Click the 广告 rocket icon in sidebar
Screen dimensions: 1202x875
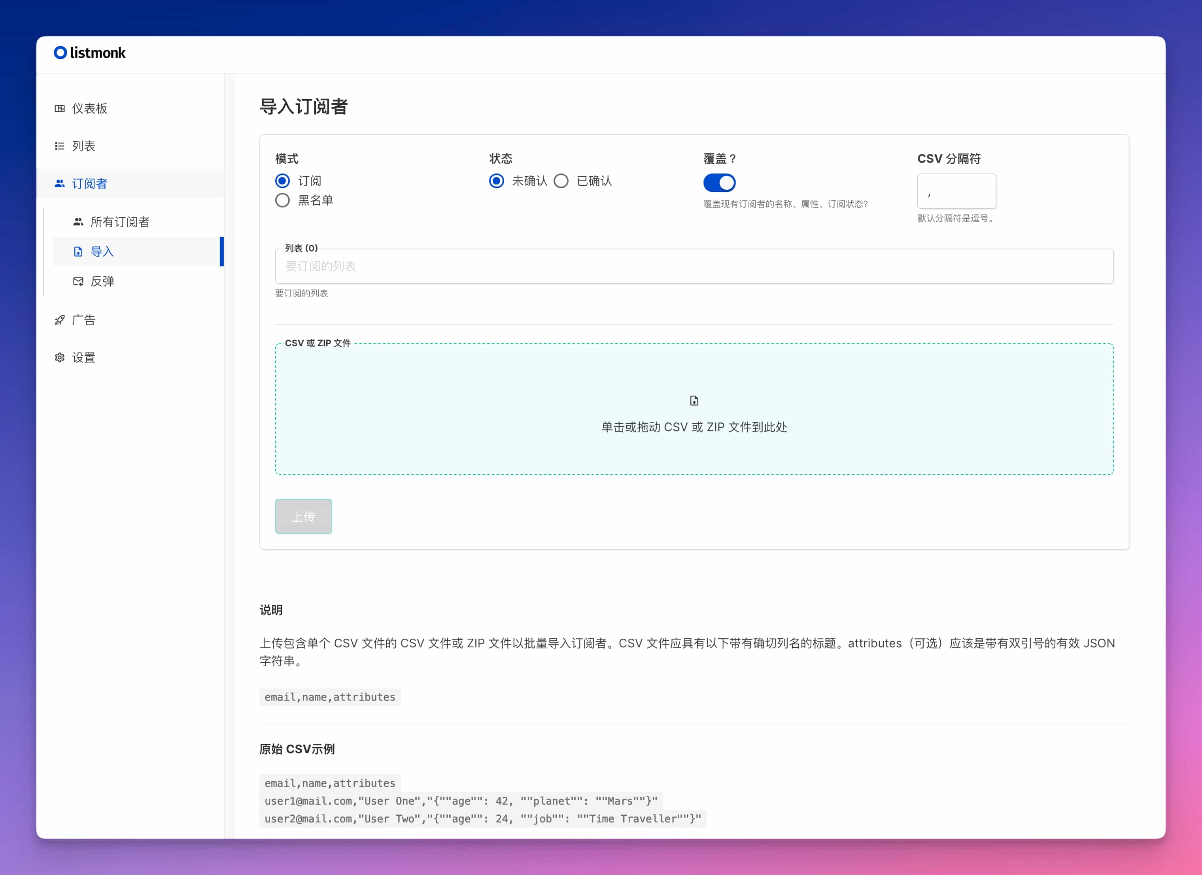60,319
